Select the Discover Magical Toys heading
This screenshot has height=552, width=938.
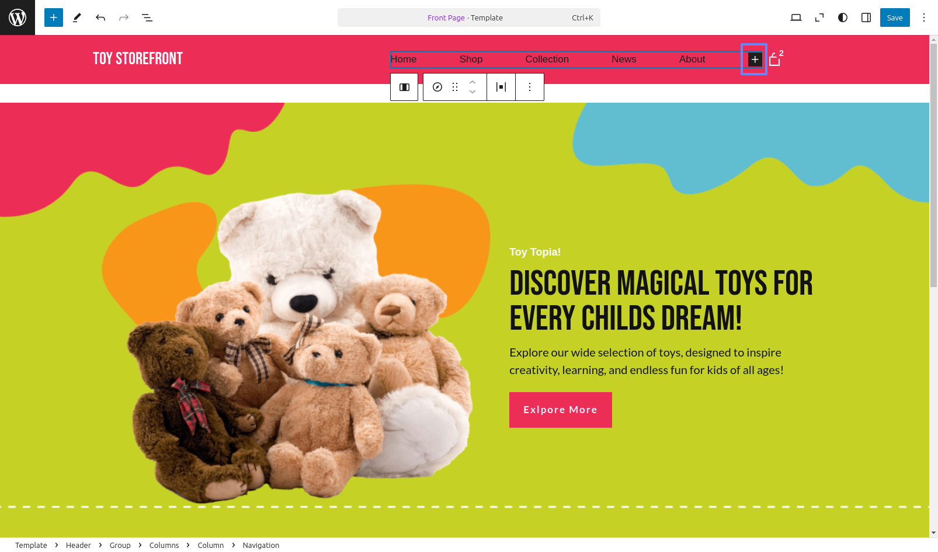(x=661, y=301)
